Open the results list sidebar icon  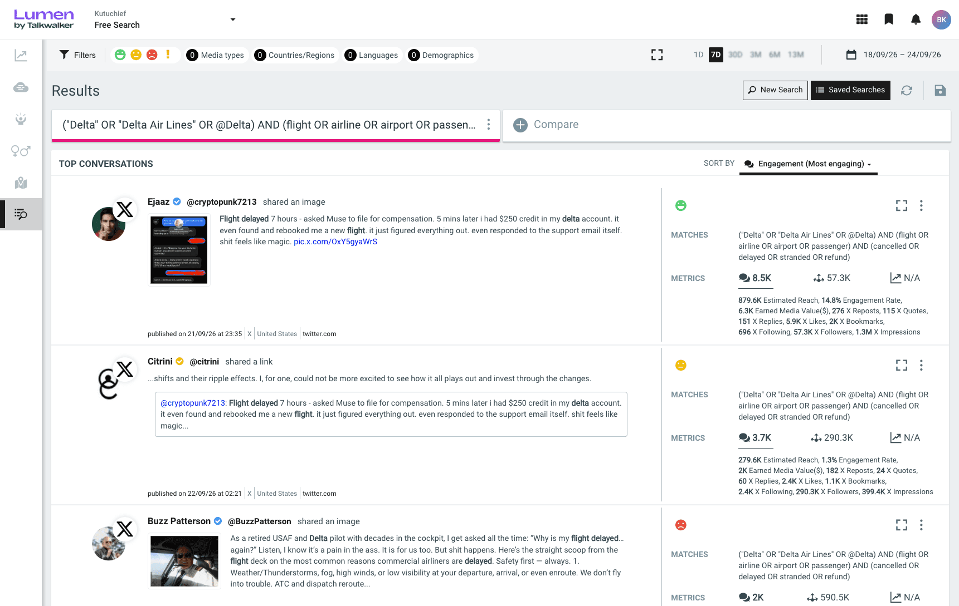tap(21, 214)
